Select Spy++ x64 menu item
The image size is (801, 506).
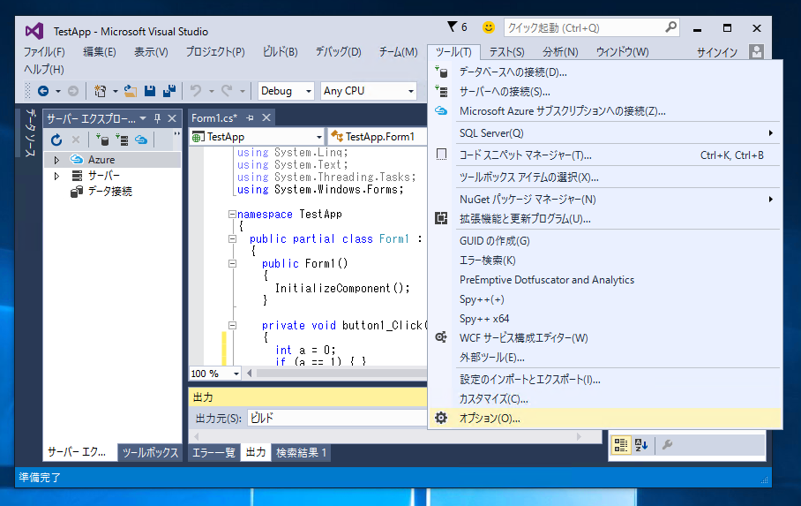[x=605, y=318]
